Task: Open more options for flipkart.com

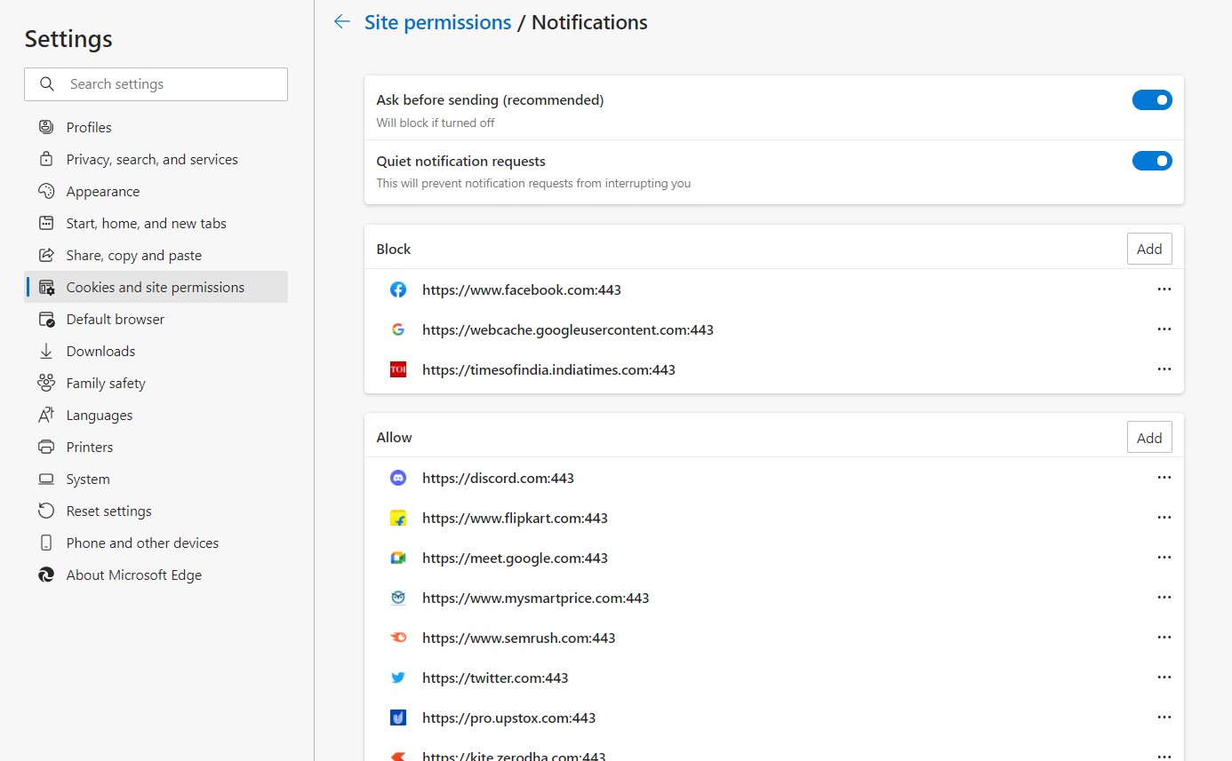Action: (1164, 518)
